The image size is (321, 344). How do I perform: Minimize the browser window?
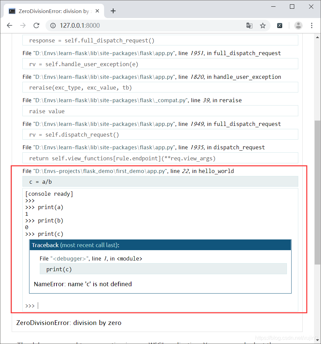(x=273, y=7)
